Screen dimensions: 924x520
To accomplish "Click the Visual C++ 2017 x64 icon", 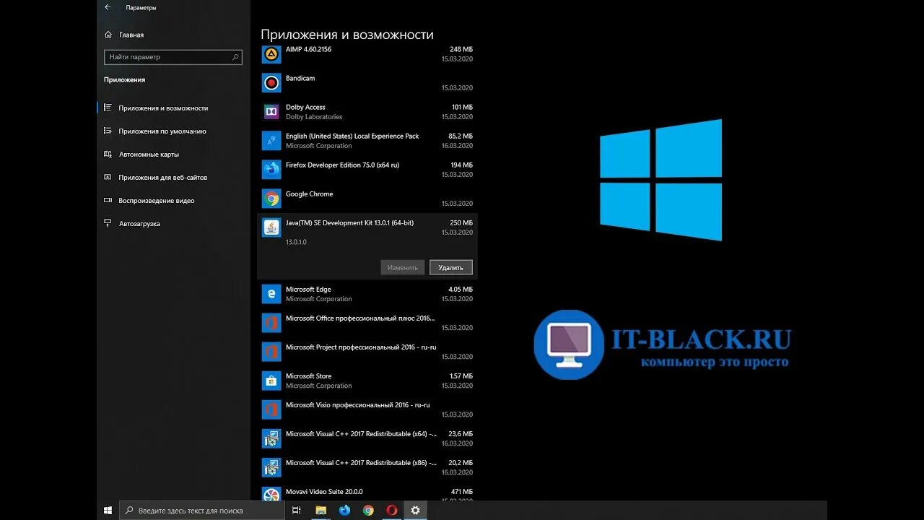I will click(x=271, y=438).
